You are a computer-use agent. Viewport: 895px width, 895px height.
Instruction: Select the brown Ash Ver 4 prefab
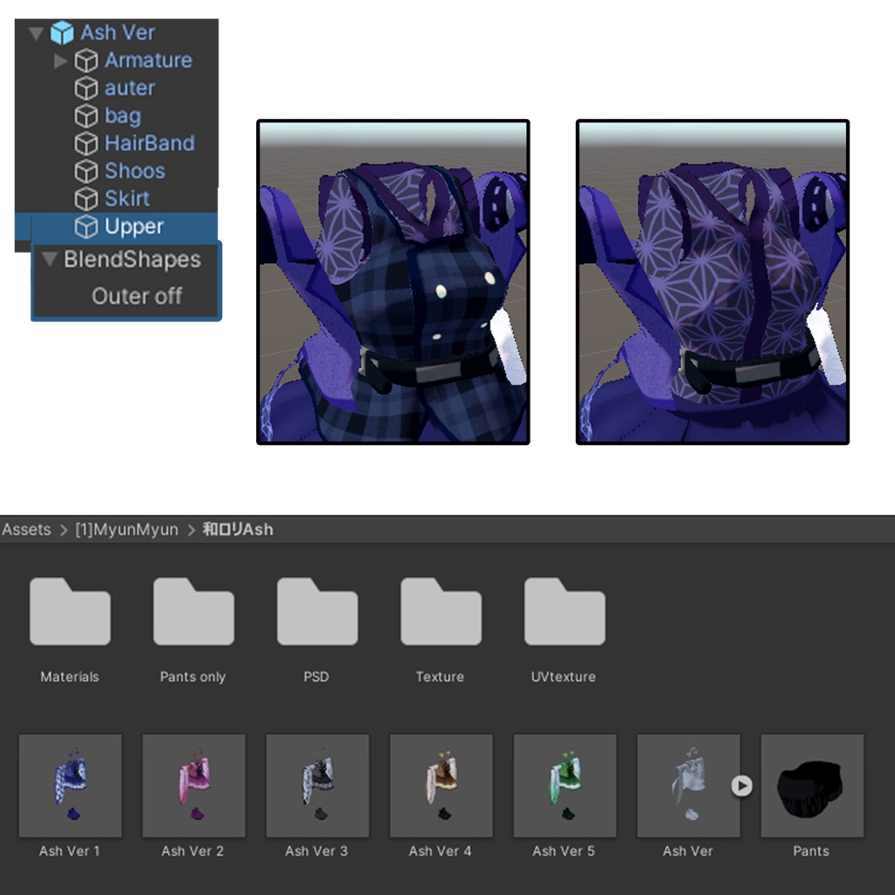[x=441, y=786]
